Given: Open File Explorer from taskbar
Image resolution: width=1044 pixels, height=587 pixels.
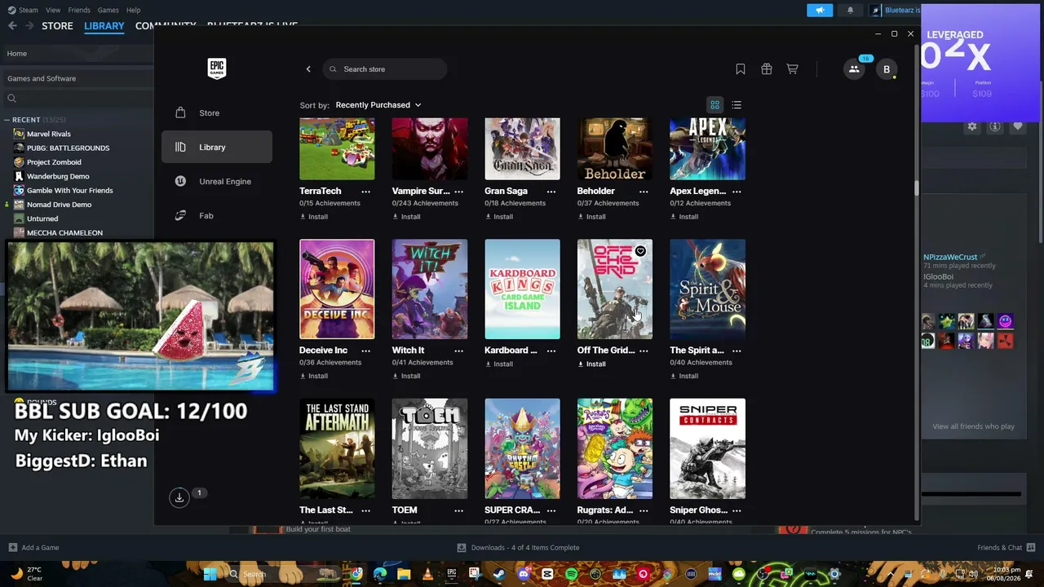Looking at the screenshot, I should [x=405, y=574].
